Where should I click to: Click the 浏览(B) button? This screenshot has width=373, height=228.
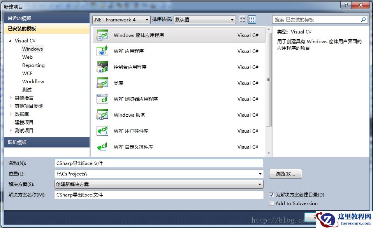285,174
